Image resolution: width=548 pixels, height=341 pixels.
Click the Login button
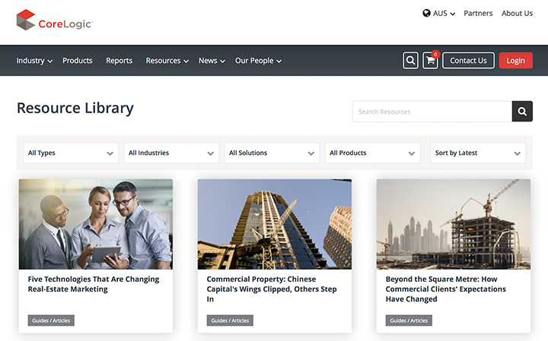pyautogui.click(x=515, y=61)
